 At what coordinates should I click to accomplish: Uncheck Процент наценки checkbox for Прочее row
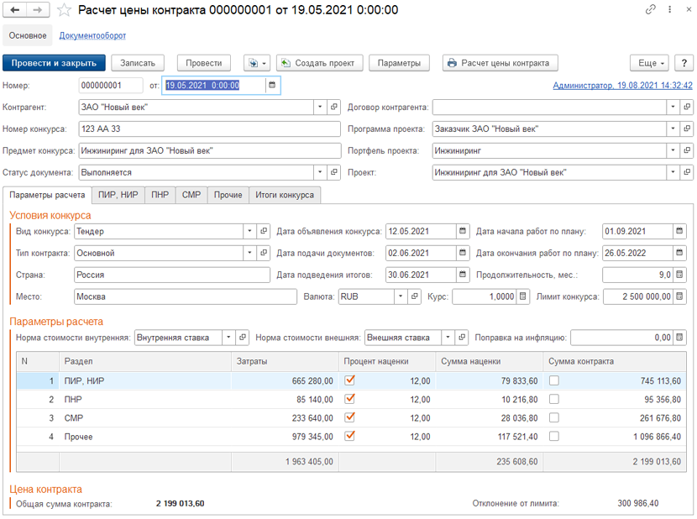350,436
